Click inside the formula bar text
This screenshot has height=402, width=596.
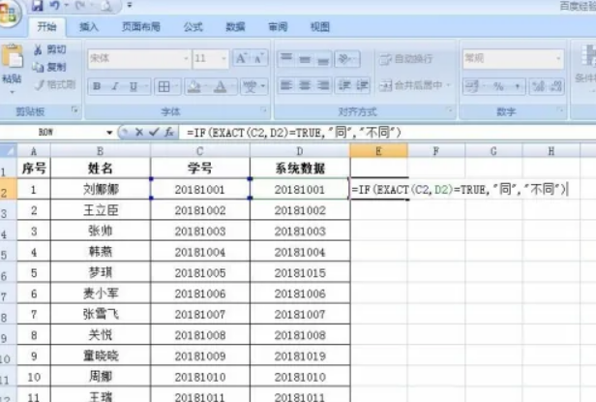(x=294, y=133)
